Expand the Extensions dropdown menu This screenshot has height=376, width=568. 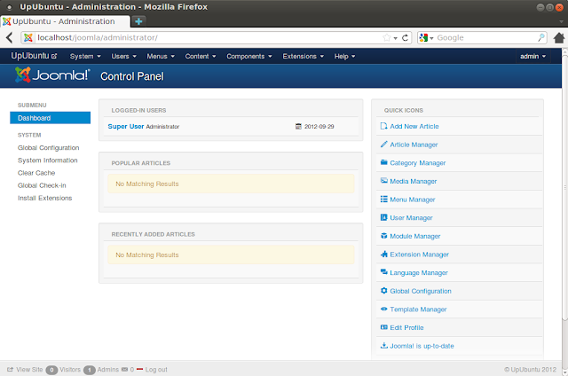click(304, 56)
